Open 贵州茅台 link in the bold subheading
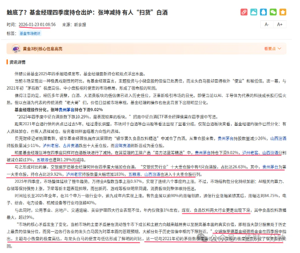 click(66, 110)
